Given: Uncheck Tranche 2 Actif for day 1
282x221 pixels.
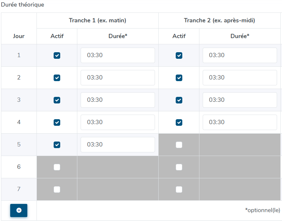Looking at the screenshot, I should pyautogui.click(x=179, y=55).
